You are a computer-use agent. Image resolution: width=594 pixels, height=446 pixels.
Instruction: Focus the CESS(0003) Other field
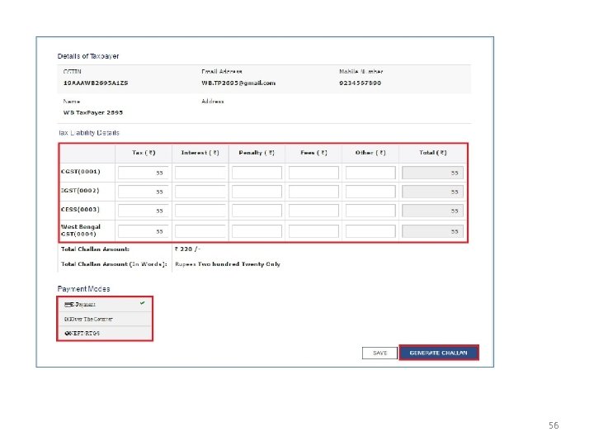point(370,211)
